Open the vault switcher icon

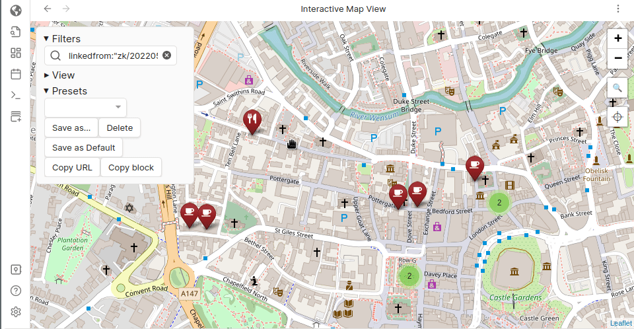tap(16, 270)
